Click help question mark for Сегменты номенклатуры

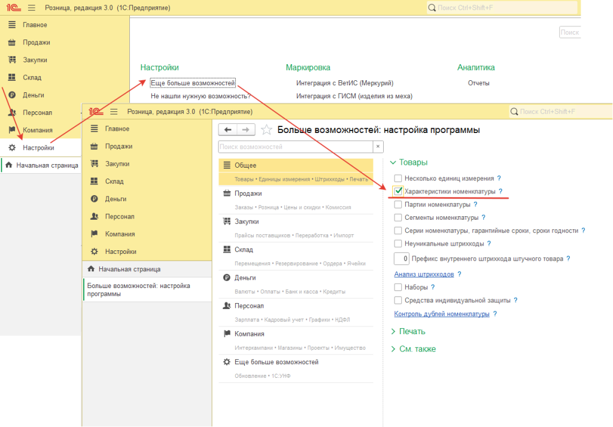pyautogui.click(x=484, y=217)
